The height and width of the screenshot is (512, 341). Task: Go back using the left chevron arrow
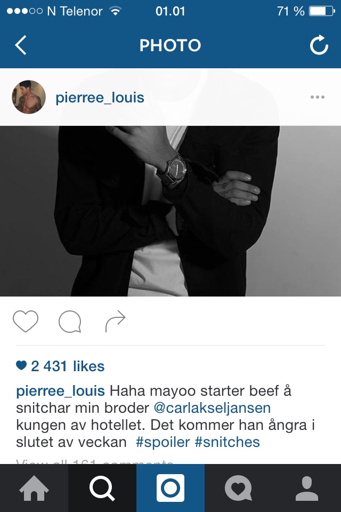21,45
